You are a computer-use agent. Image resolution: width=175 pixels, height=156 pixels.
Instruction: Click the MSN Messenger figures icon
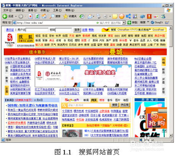[163, 16]
